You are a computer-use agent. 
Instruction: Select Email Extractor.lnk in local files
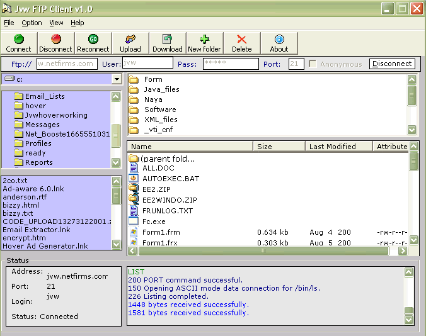click(x=37, y=230)
